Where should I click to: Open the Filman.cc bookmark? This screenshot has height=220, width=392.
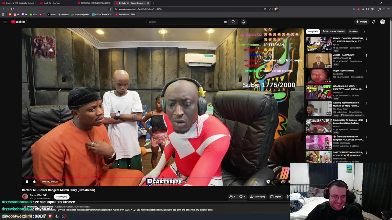63,14
